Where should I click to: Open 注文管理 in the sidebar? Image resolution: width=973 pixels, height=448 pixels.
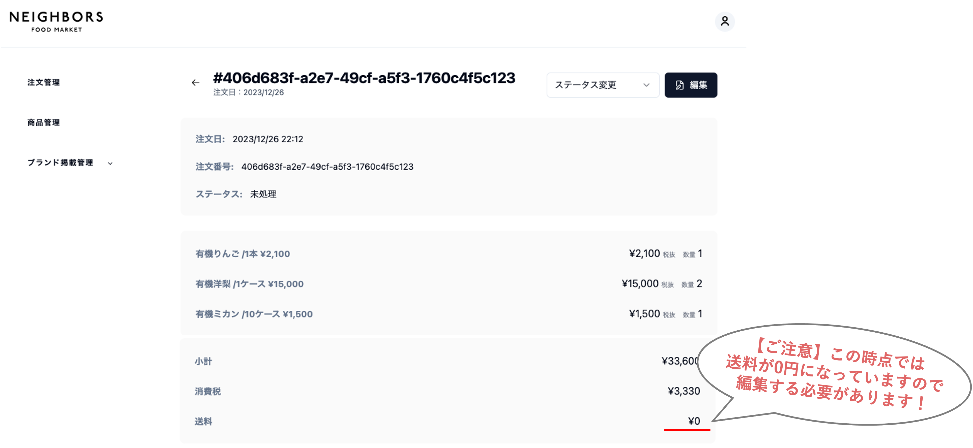[x=43, y=82]
